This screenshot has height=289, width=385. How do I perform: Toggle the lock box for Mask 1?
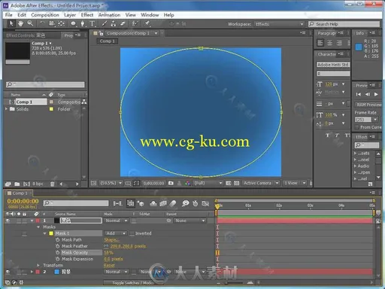24,233
